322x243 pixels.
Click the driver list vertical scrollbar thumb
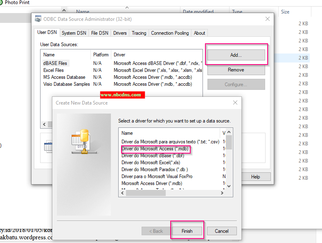(x=229, y=143)
